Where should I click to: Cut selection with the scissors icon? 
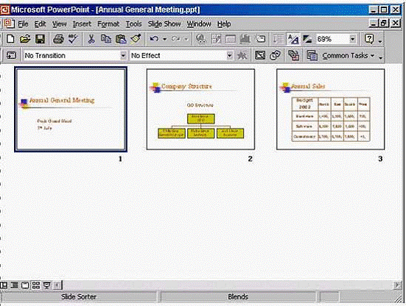coord(91,39)
